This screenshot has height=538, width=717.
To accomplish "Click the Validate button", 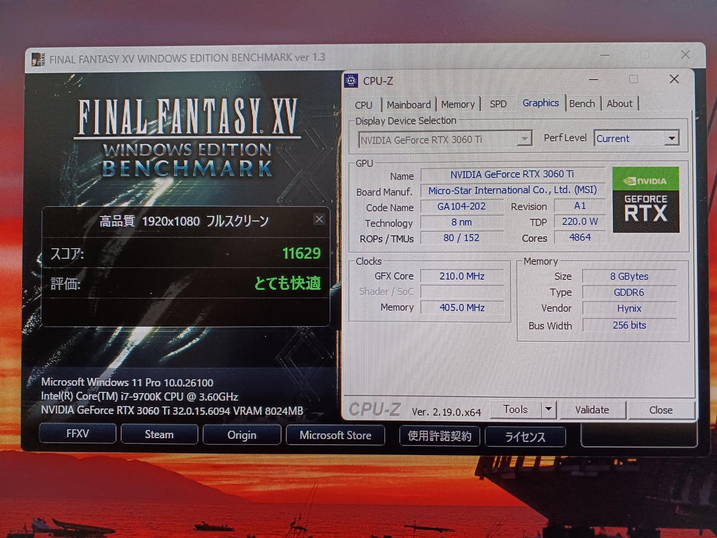I will [x=592, y=410].
